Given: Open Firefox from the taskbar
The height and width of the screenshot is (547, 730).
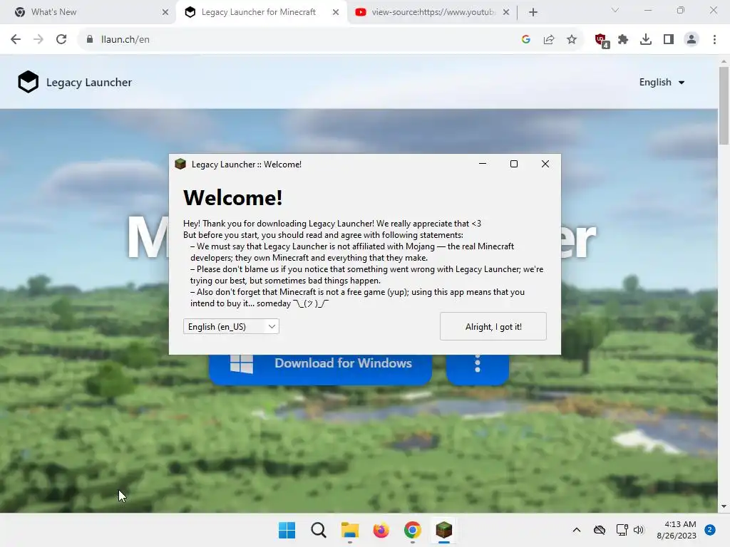Looking at the screenshot, I should [381, 530].
